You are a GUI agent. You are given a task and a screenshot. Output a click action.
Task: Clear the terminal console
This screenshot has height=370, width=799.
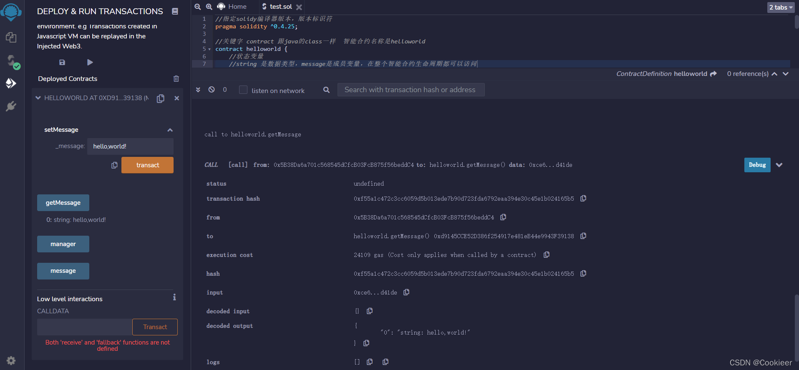click(x=212, y=90)
